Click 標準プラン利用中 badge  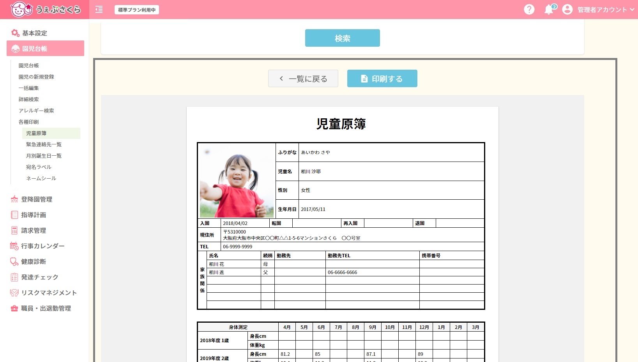[x=137, y=10]
